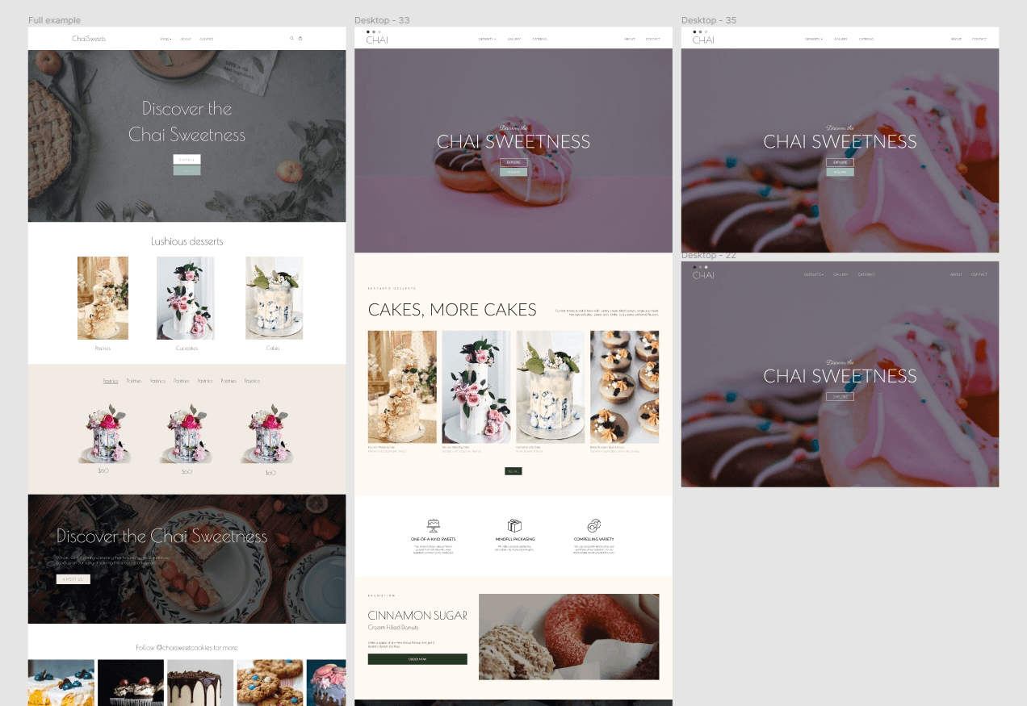Viewport: 1027px width, 706px height.
Task: Click the search icon in the ChaiSweets header
Action: tap(291, 38)
